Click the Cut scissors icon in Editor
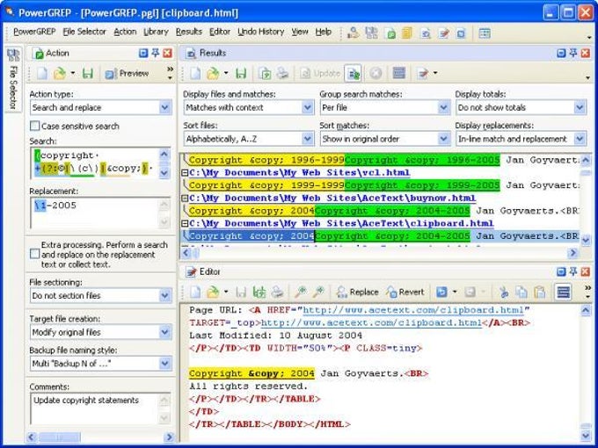This screenshot has height=448, width=598. (504, 293)
